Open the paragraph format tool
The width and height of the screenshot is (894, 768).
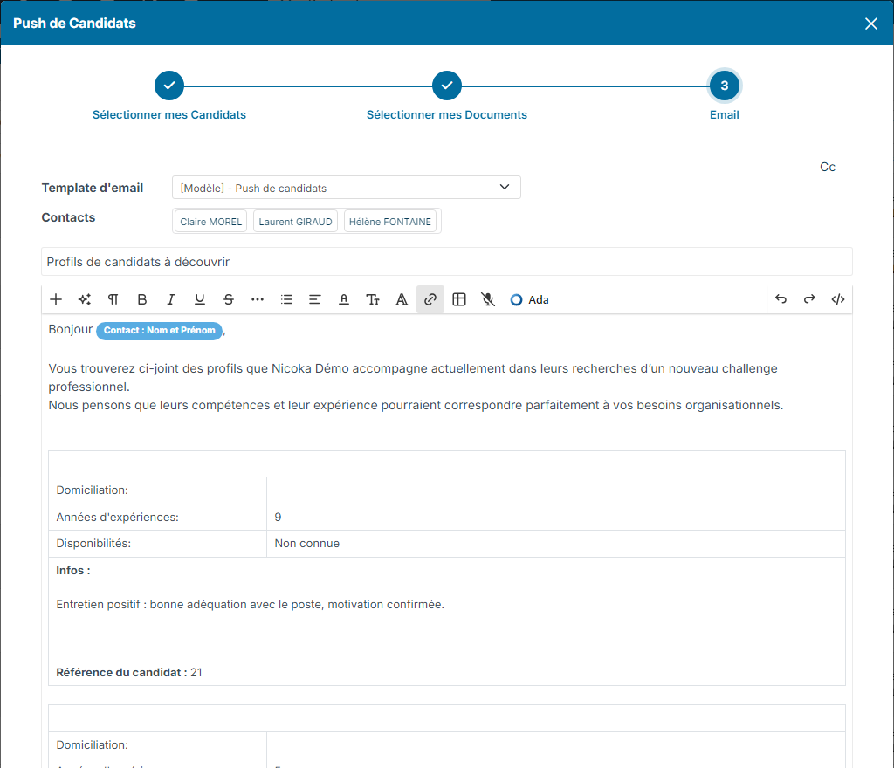(113, 299)
